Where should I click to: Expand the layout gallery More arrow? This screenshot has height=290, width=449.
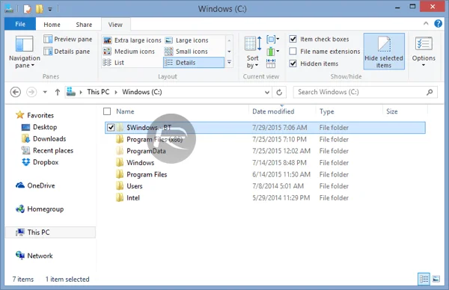click(229, 62)
